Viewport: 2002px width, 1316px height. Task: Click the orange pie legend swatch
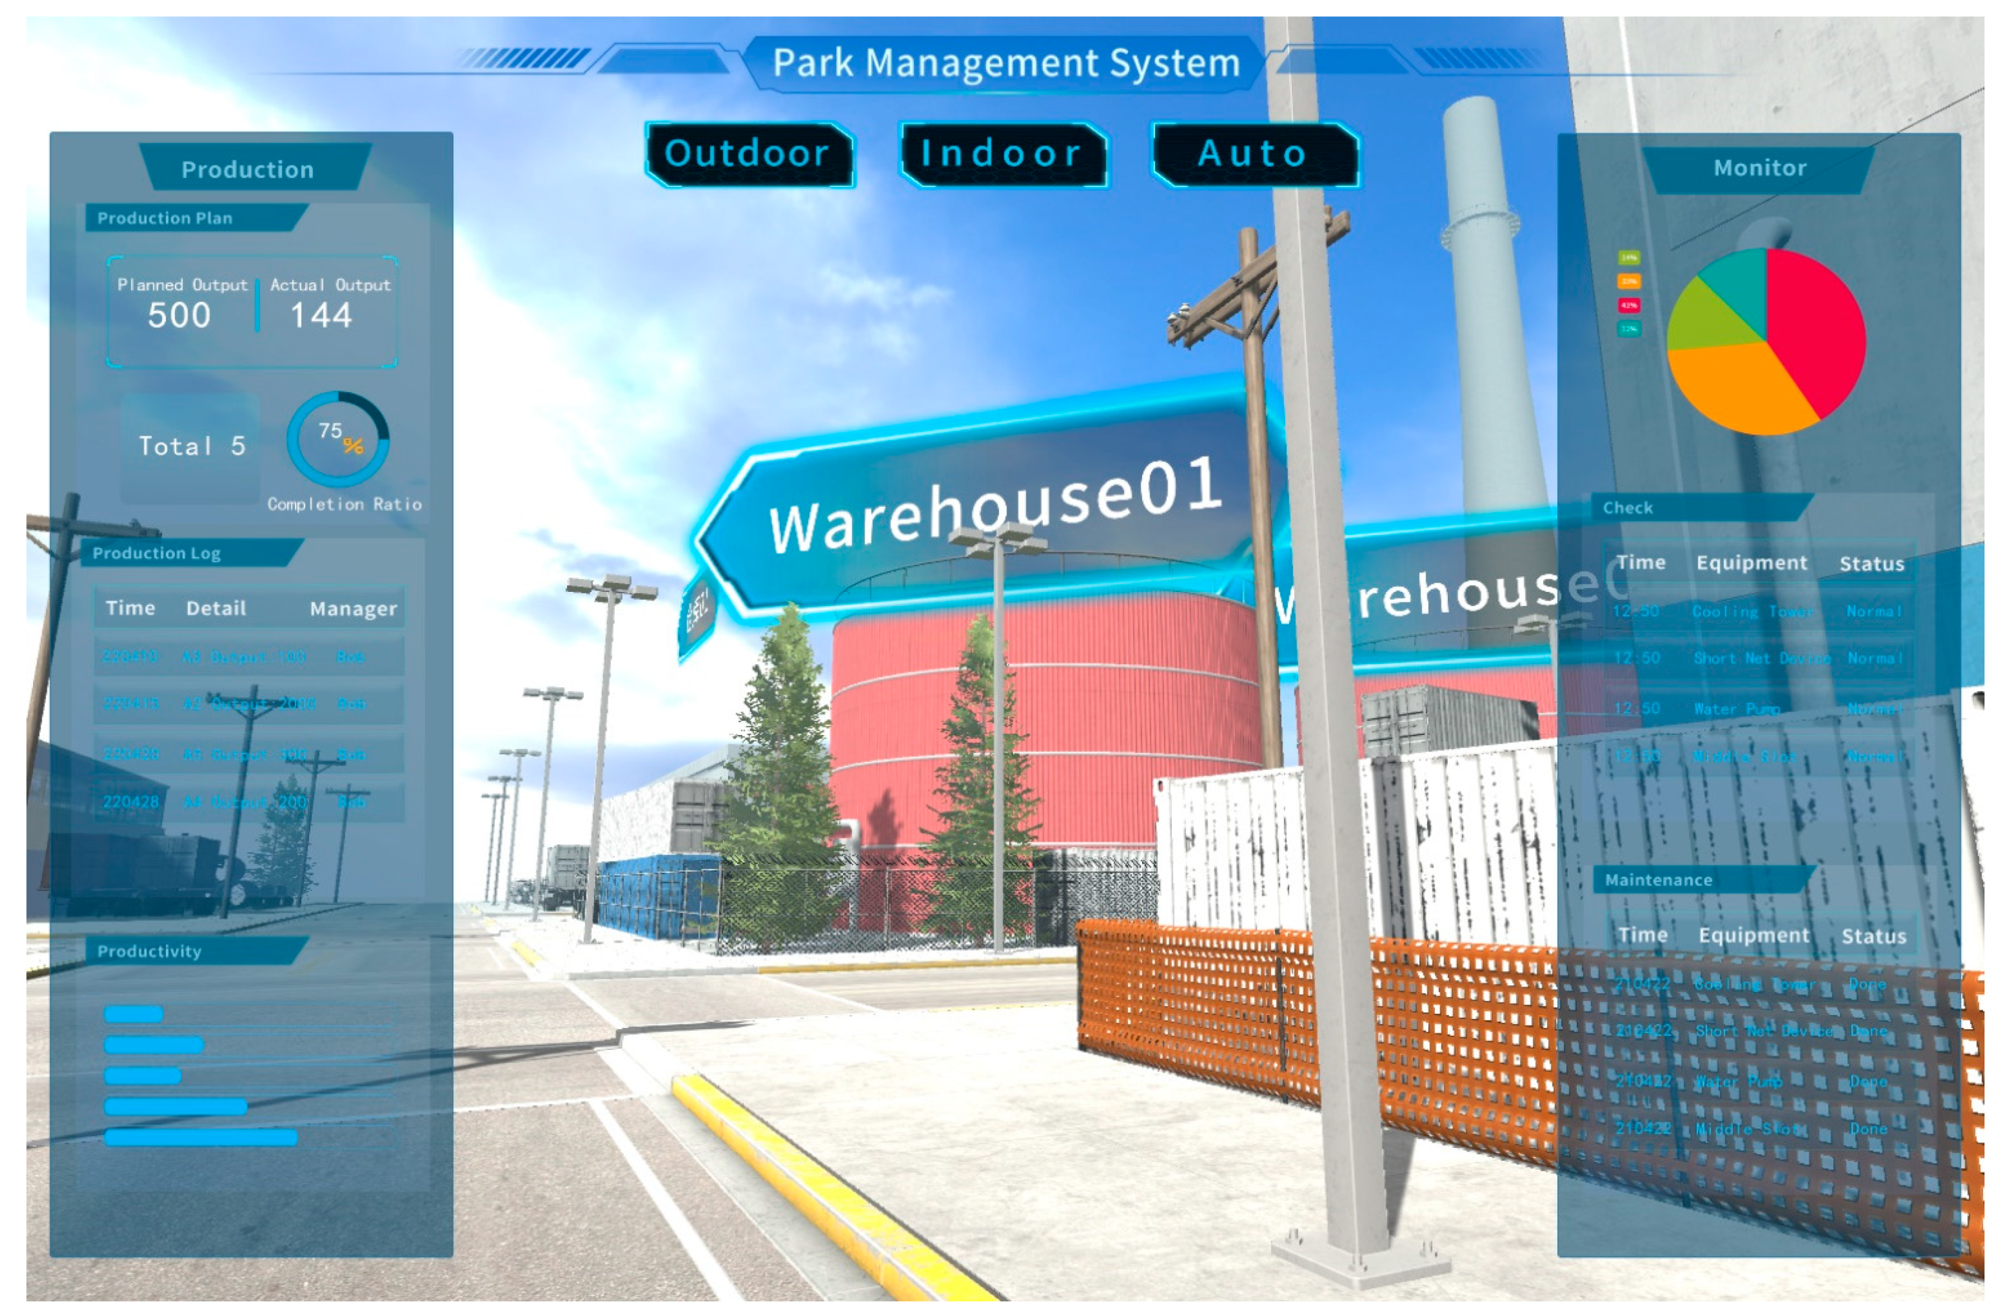pyautogui.click(x=1629, y=281)
